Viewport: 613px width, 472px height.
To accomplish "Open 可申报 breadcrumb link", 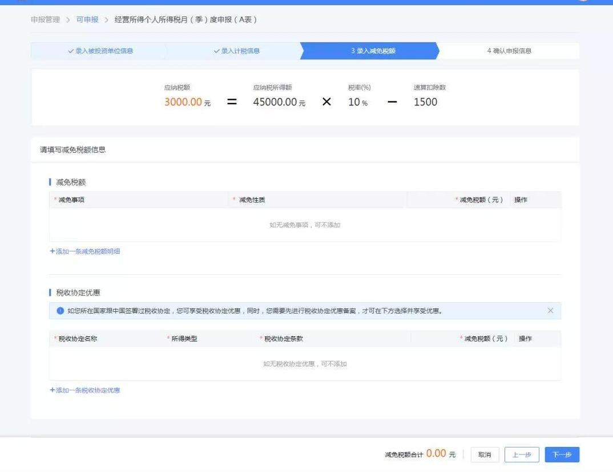I will tap(87, 20).
